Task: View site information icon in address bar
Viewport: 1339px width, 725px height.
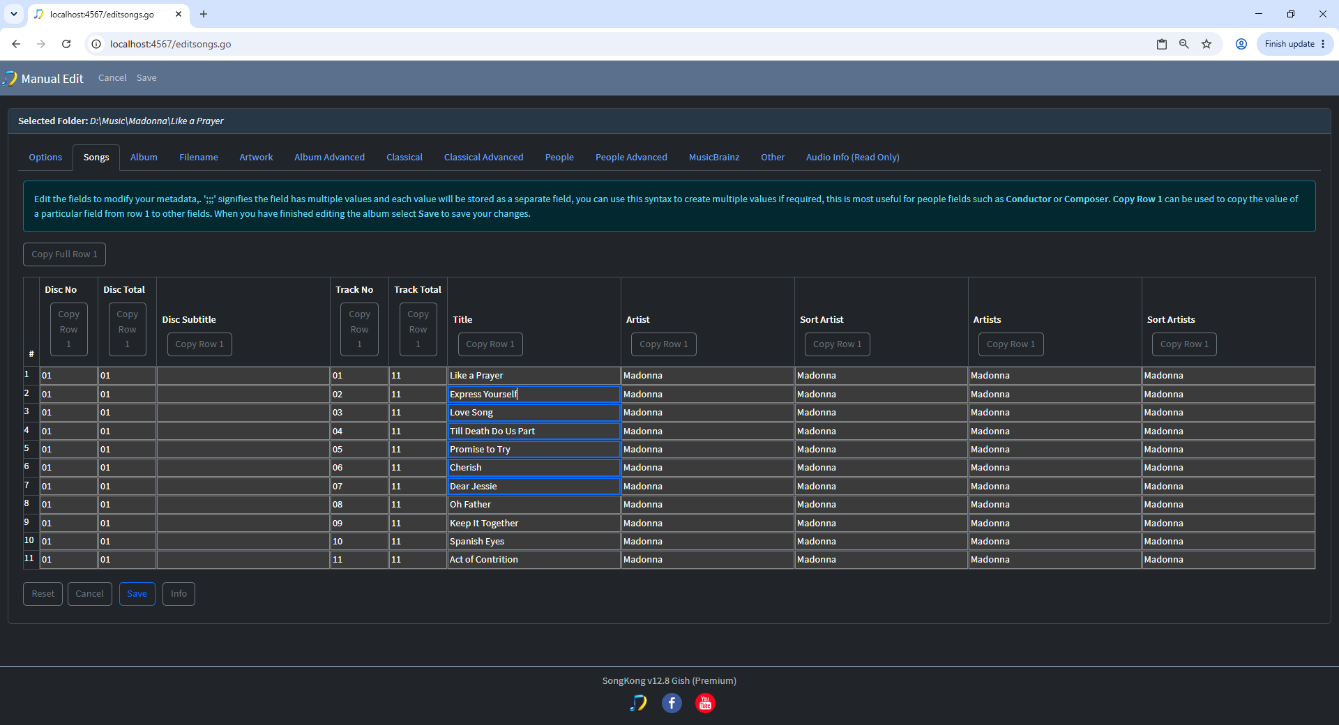Action: click(x=96, y=44)
